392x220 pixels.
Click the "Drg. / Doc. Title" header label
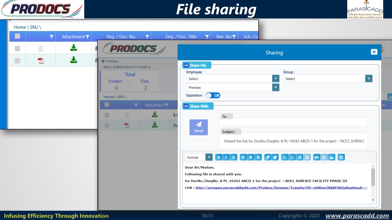coord(181,37)
